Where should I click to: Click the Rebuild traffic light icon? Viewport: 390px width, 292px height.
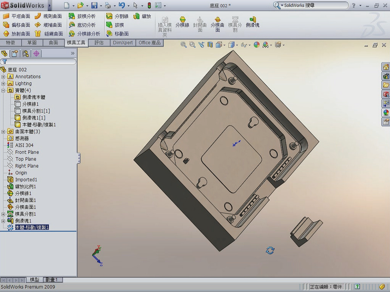(149, 5)
